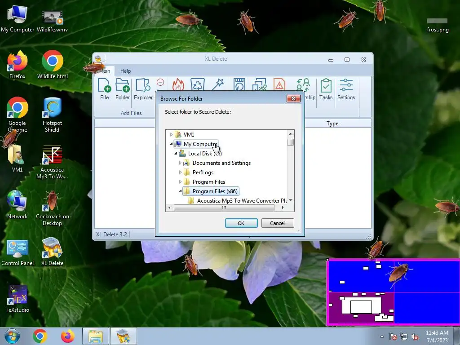
Task: Select the frost.png desktop file
Action: (438, 25)
